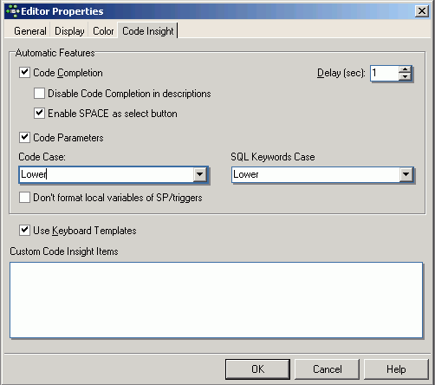435x385 pixels.
Task: Uncheck the Code Parameters option
Action: [x=24, y=137]
